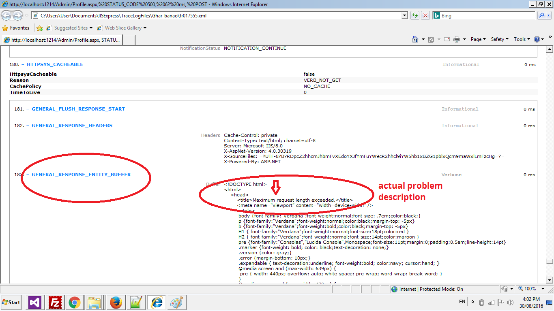Show hidden tray icons arrow
The width and height of the screenshot is (554, 311).
[x=472, y=302]
